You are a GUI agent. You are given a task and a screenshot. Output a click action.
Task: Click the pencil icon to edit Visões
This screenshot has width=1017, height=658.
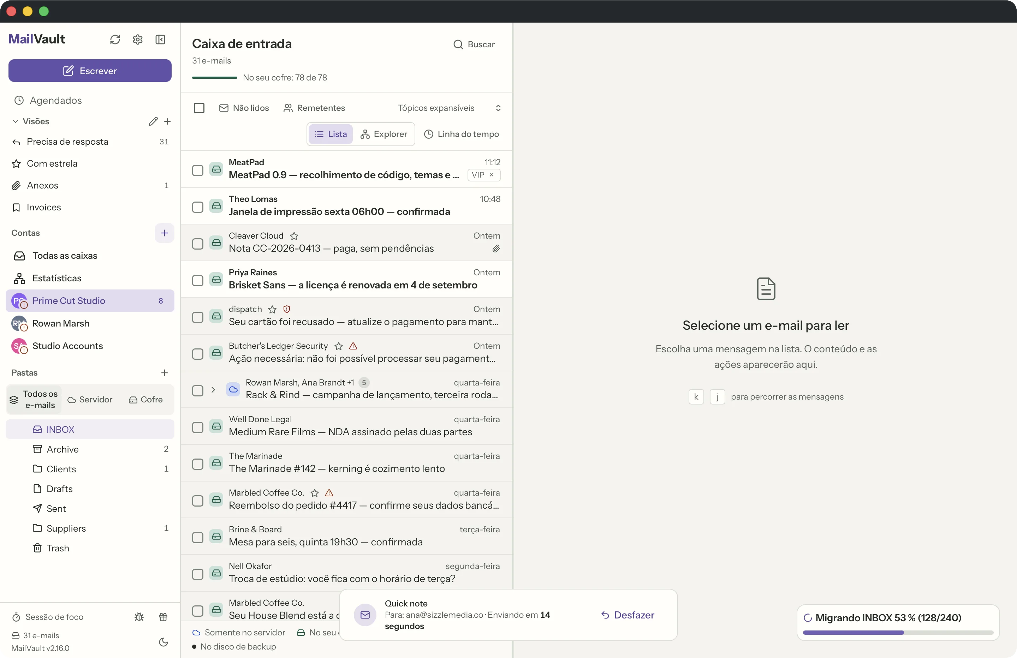[x=153, y=121]
